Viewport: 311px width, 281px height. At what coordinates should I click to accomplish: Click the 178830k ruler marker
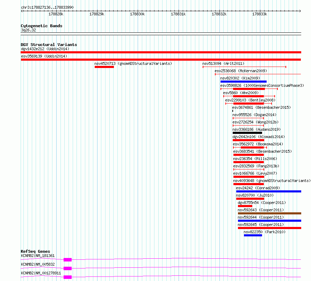point(137,14)
